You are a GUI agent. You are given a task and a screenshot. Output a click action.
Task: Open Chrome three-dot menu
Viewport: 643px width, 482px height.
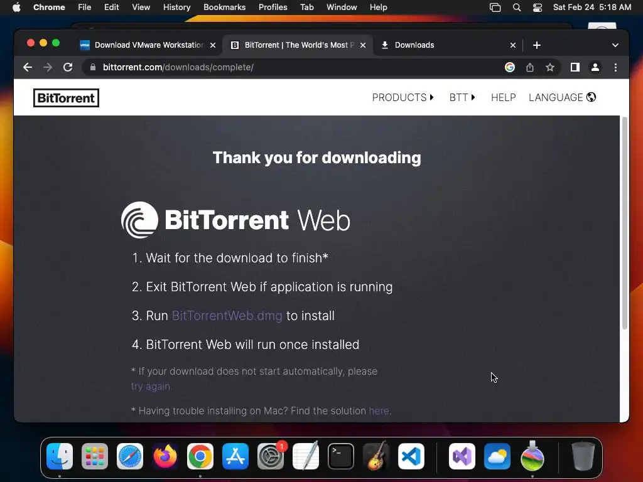coord(615,67)
